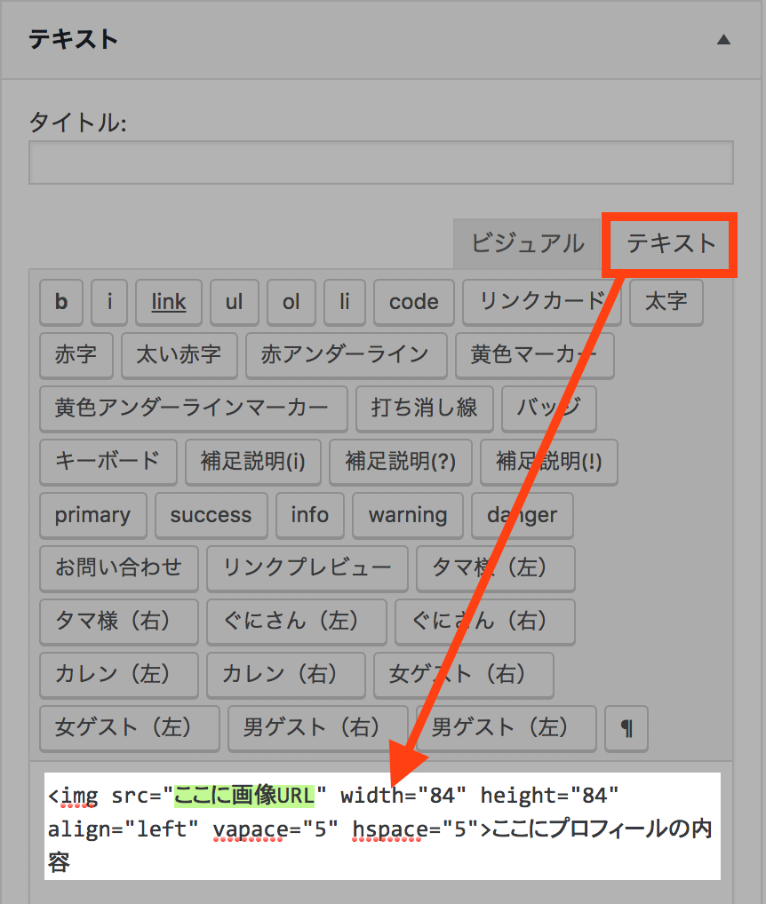This screenshot has width=766, height=904.
Task: Insert タマ様（左）speech balloon
Action: point(496,567)
